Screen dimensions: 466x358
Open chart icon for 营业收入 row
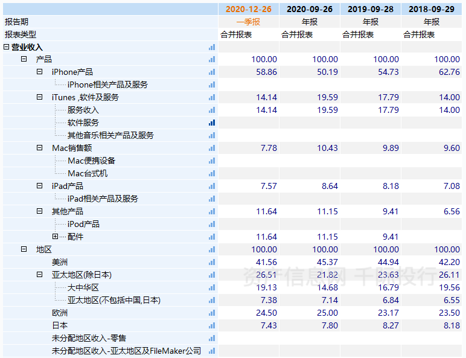212,47
